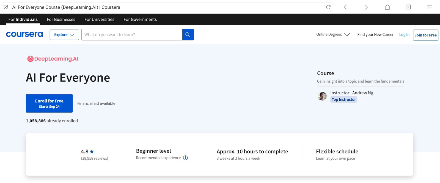
Task: Click Gain insight into a topic text
Action: (x=361, y=81)
